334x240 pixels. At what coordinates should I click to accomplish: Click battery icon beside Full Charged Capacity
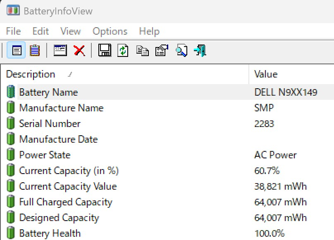11,201
